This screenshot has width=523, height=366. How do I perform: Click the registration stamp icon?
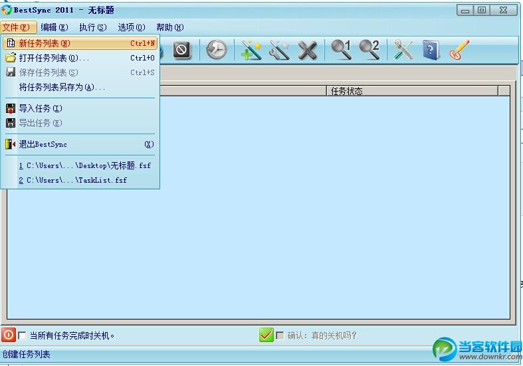459,50
